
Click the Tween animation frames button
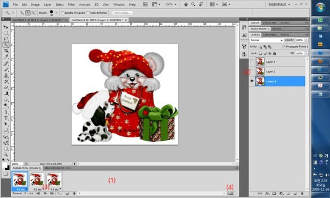click(59, 193)
